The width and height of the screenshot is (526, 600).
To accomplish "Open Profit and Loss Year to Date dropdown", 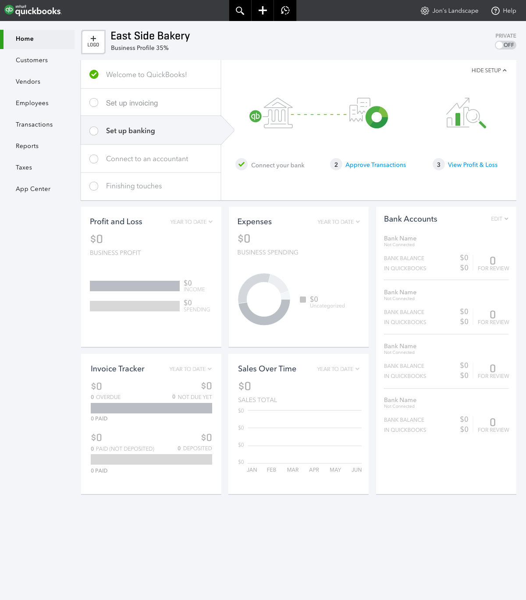I will click(x=191, y=222).
